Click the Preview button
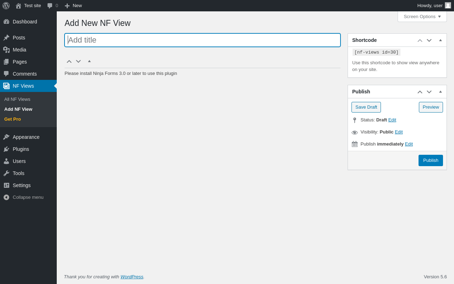The height and width of the screenshot is (284, 454). pos(431,107)
